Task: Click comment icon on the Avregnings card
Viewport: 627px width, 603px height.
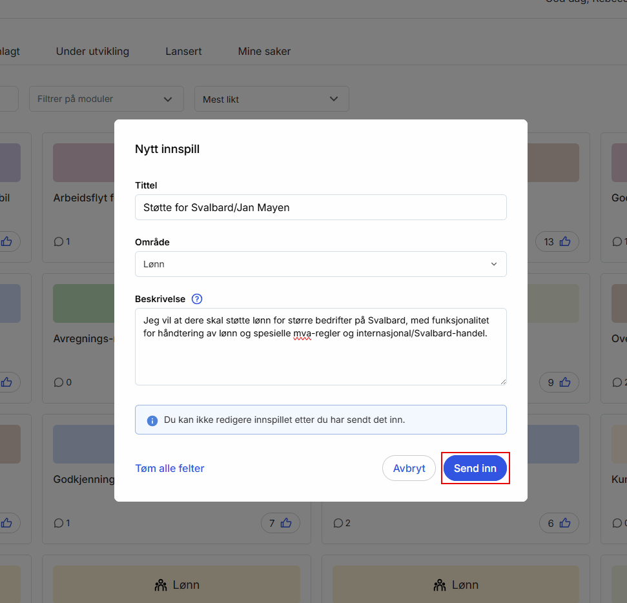Action: click(x=59, y=382)
